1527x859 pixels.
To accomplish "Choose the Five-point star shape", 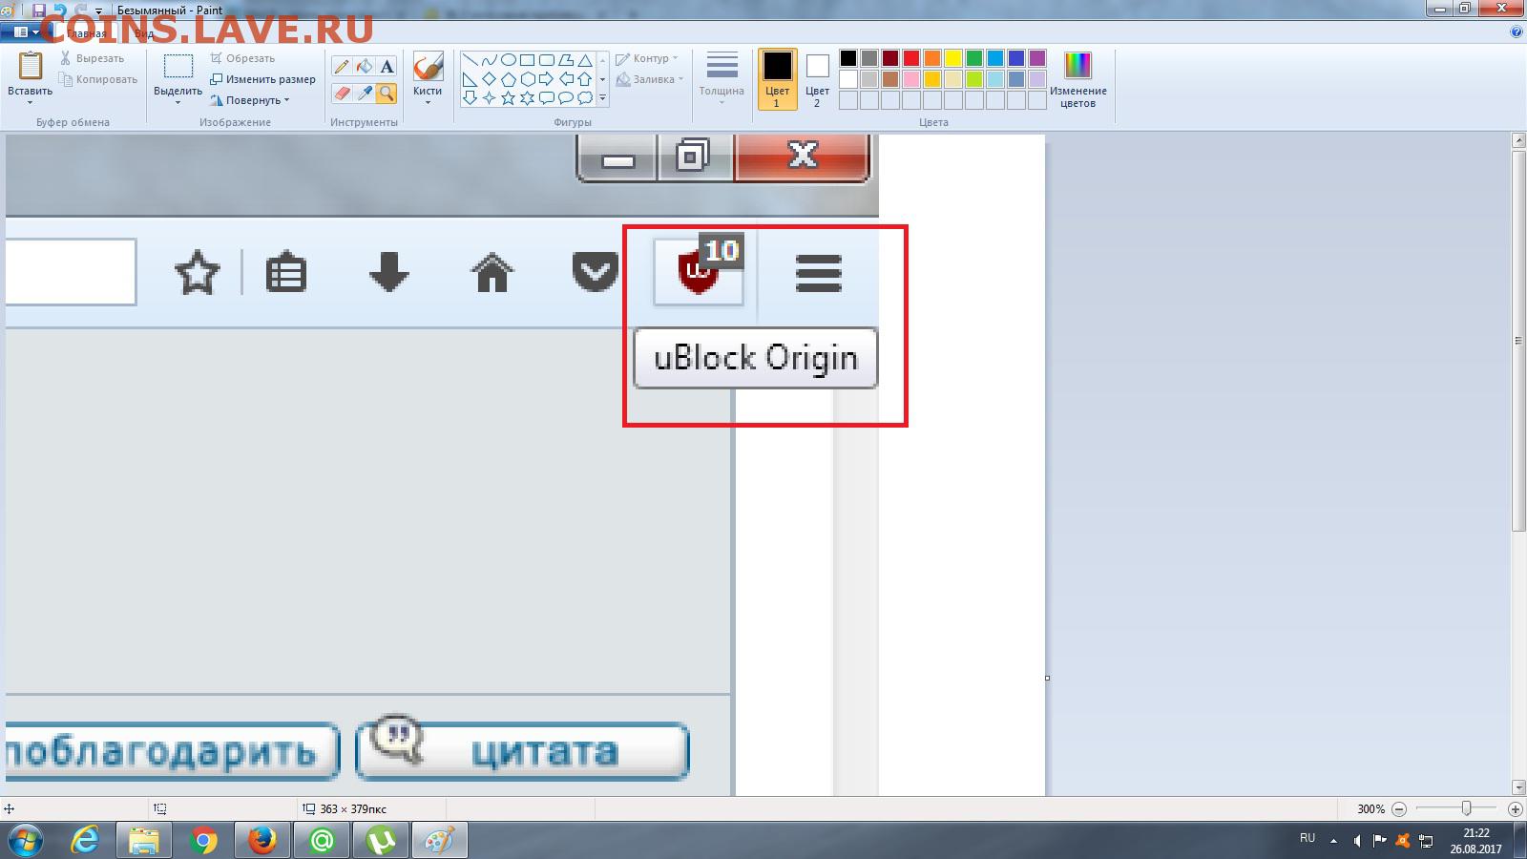I will 508,97.
